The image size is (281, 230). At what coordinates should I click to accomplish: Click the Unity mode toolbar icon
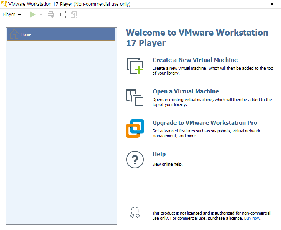coord(74,15)
